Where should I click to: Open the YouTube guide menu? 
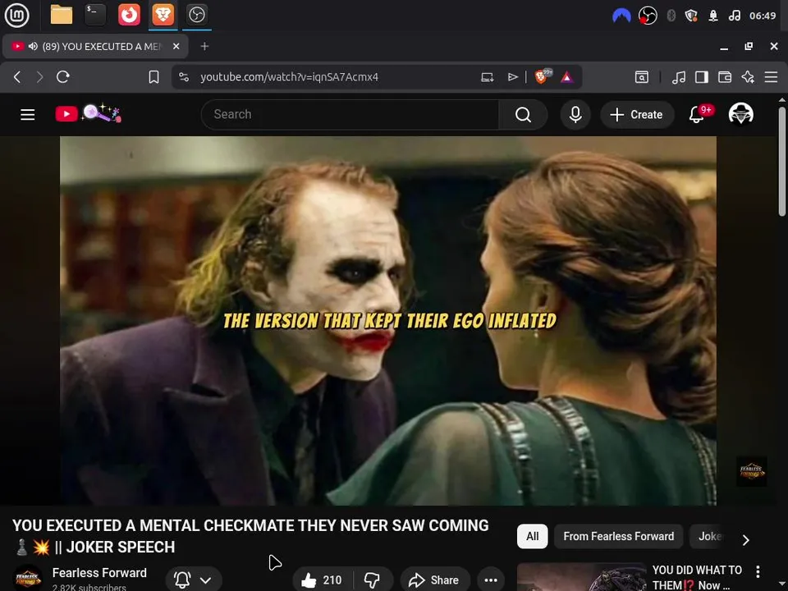tap(28, 115)
